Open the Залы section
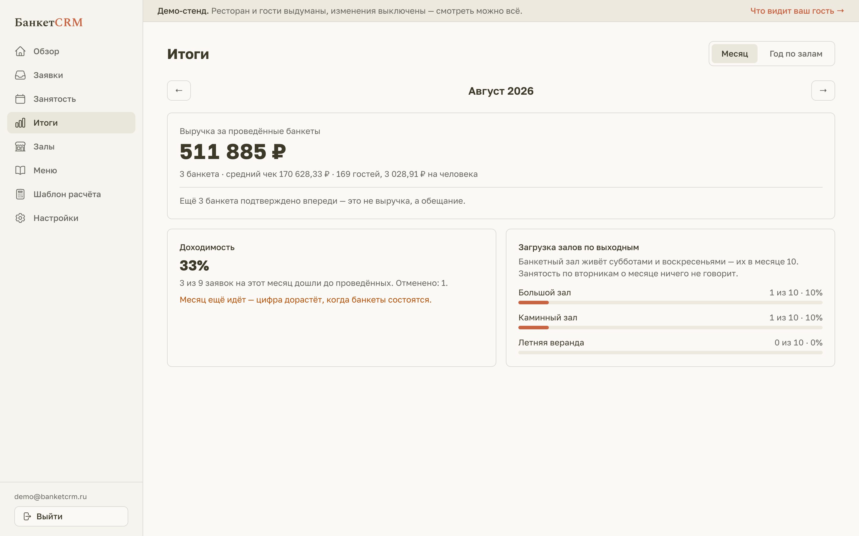The height and width of the screenshot is (536, 859). click(71, 147)
